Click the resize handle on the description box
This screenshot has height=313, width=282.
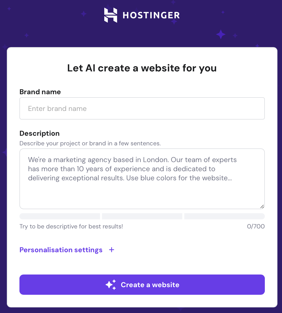(x=262, y=206)
